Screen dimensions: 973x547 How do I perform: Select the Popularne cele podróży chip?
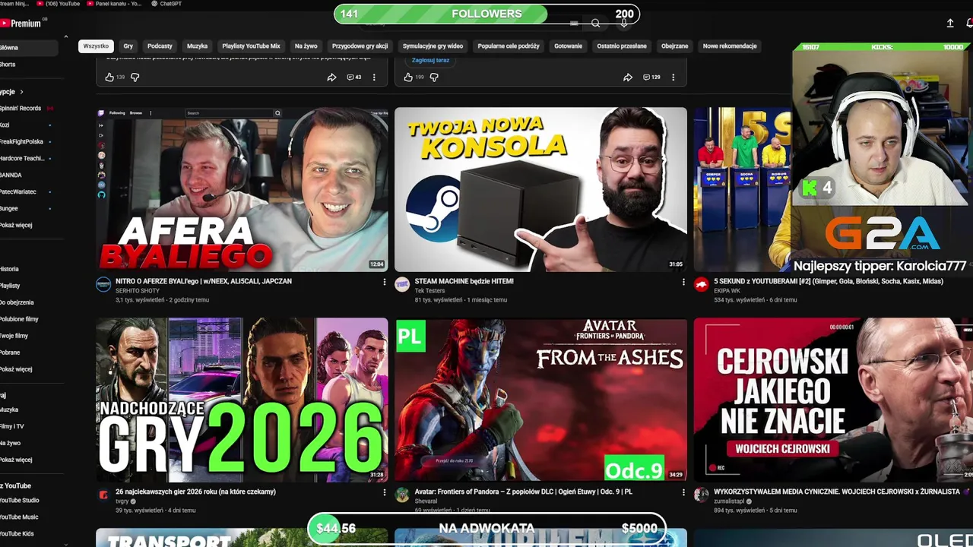pyautogui.click(x=509, y=46)
